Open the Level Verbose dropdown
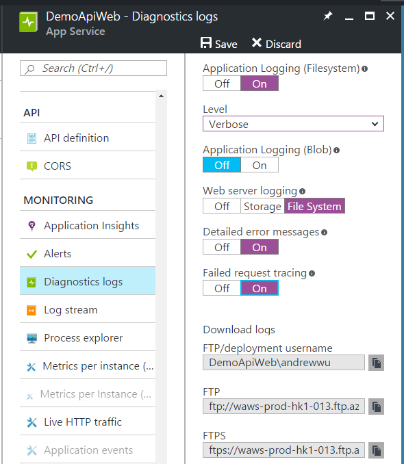Viewport: 404px width, 464px height. [293, 124]
